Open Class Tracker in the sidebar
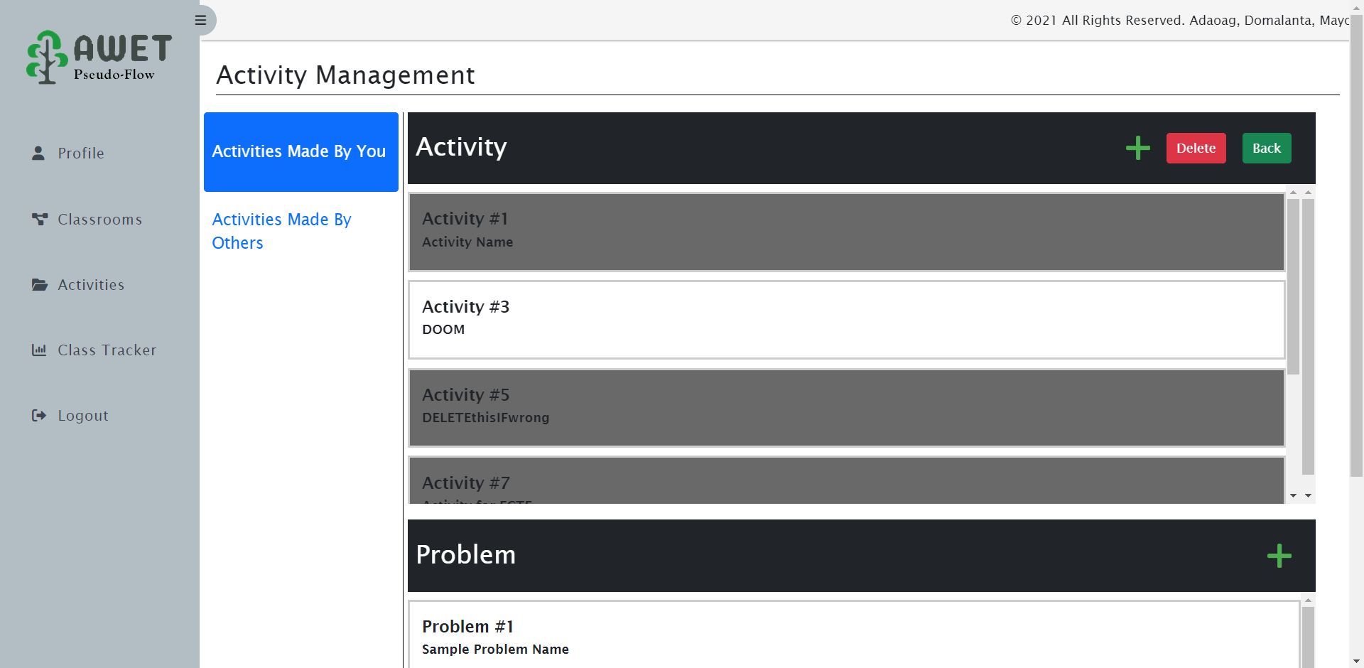 (x=107, y=350)
